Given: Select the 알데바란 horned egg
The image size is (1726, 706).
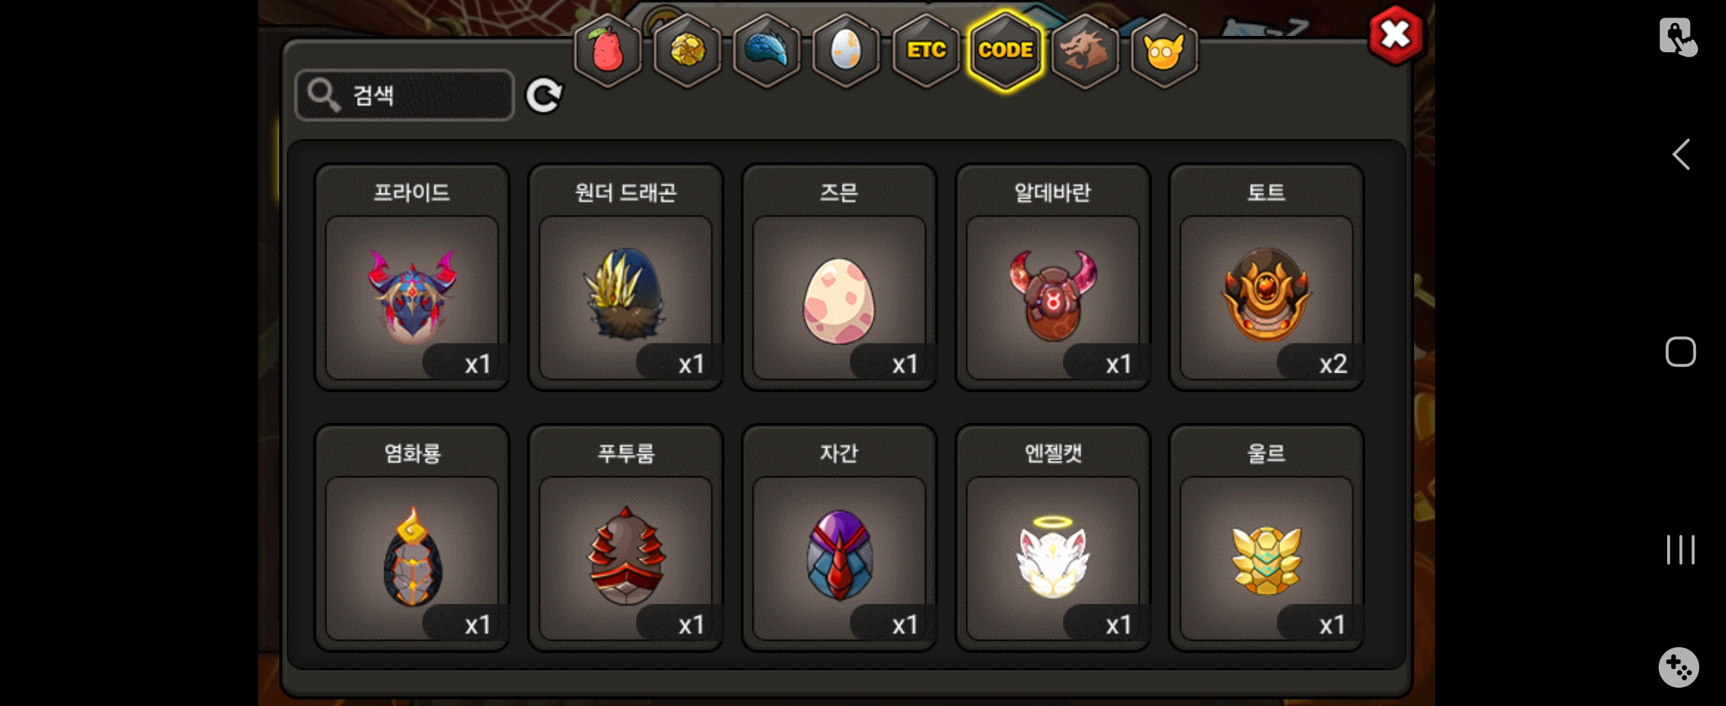Looking at the screenshot, I should tap(1053, 277).
